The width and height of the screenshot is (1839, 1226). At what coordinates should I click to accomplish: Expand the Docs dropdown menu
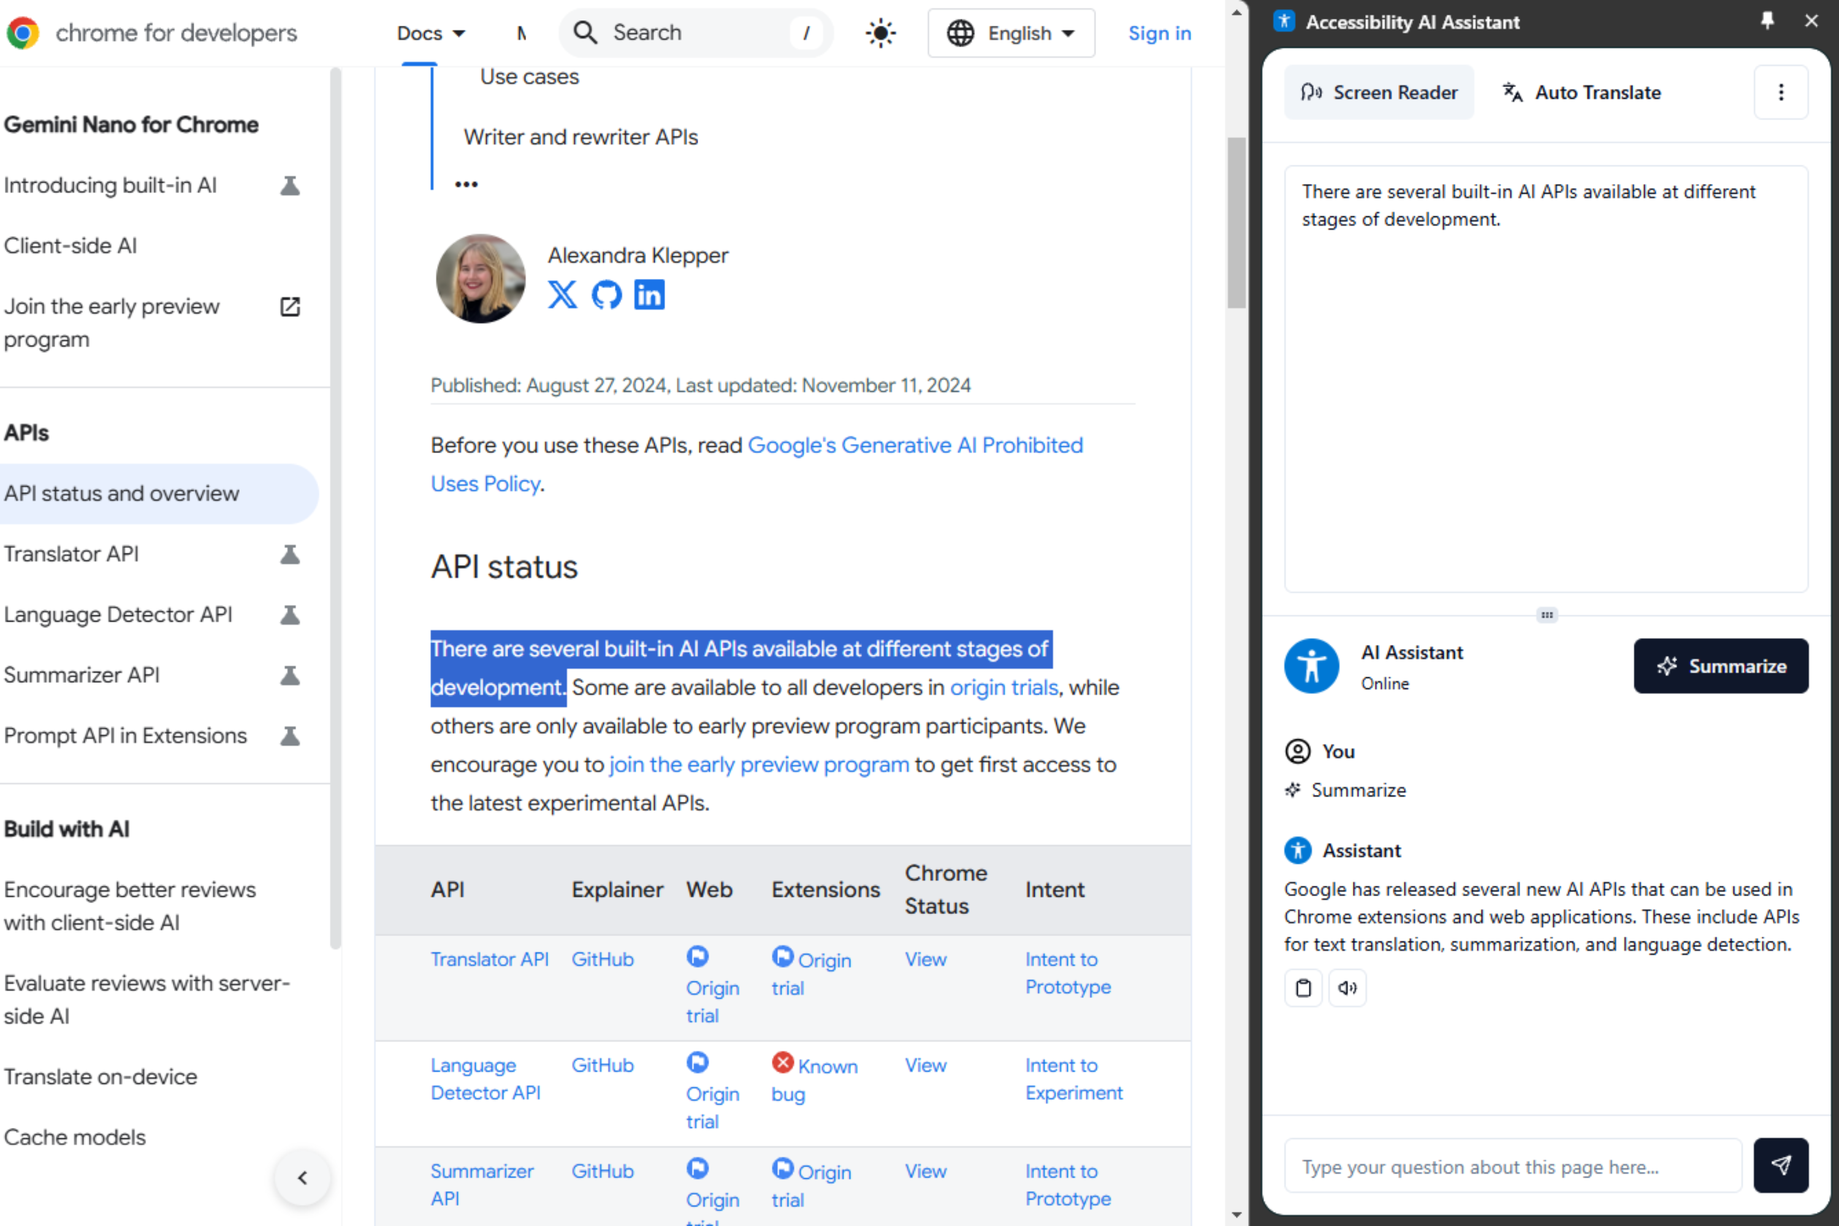(x=431, y=33)
